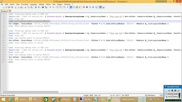182x102 pixels.
Task: Click the 'Ln : 4' status bar position
Action: 112,95
